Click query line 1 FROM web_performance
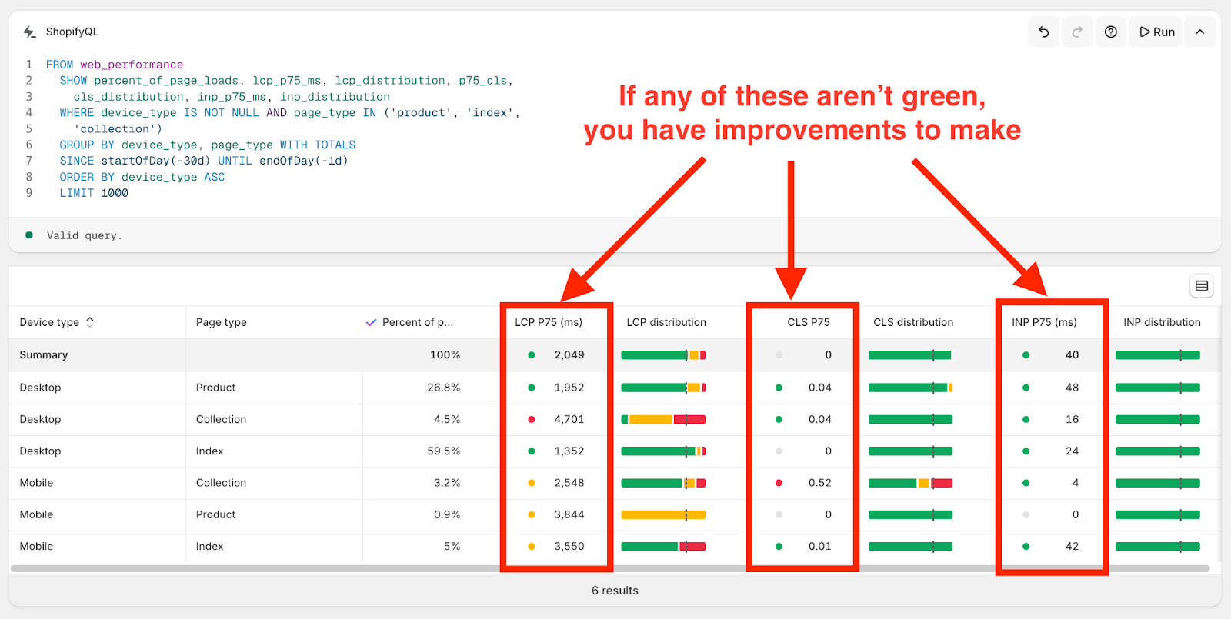Screen dimensions: 1231x619 (115, 65)
